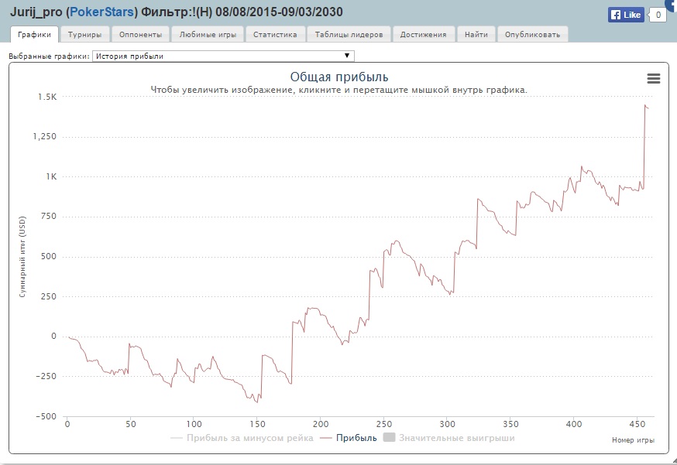Click the Общая прибыль chart title
Viewport: 677px width, 465px height.
tap(339, 77)
